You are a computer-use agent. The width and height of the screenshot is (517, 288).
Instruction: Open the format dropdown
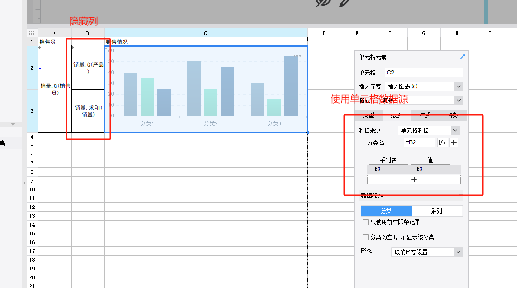(x=459, y=100)
